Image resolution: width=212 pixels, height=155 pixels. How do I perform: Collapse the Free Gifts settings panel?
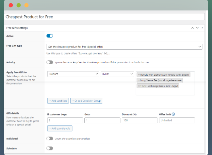(202, 28)
